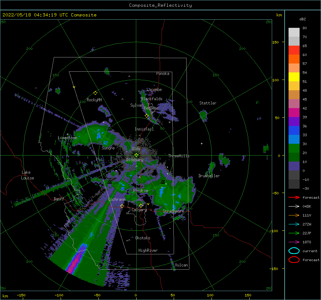Click the Cochrane city label
321x300 pixels.
(117, 199)
